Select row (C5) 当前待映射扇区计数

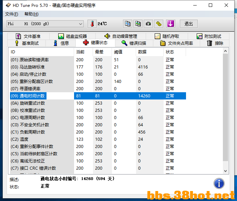[x=98, y=154]
